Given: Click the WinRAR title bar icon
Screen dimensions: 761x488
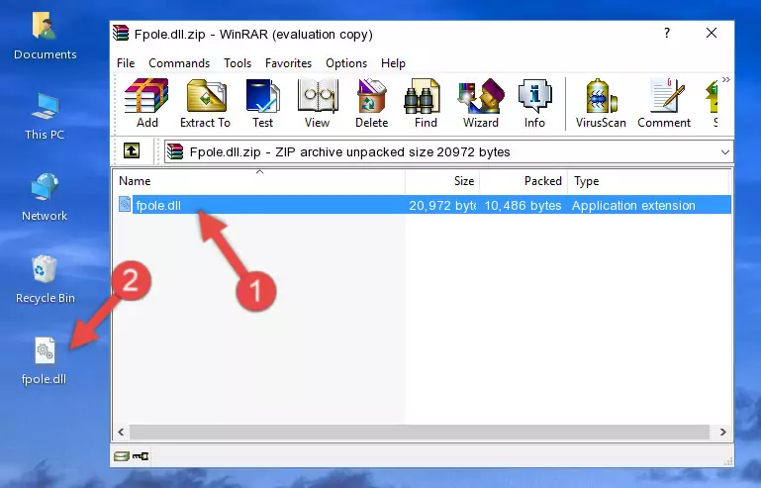Looking at the screenshot, I should point(121,34).
